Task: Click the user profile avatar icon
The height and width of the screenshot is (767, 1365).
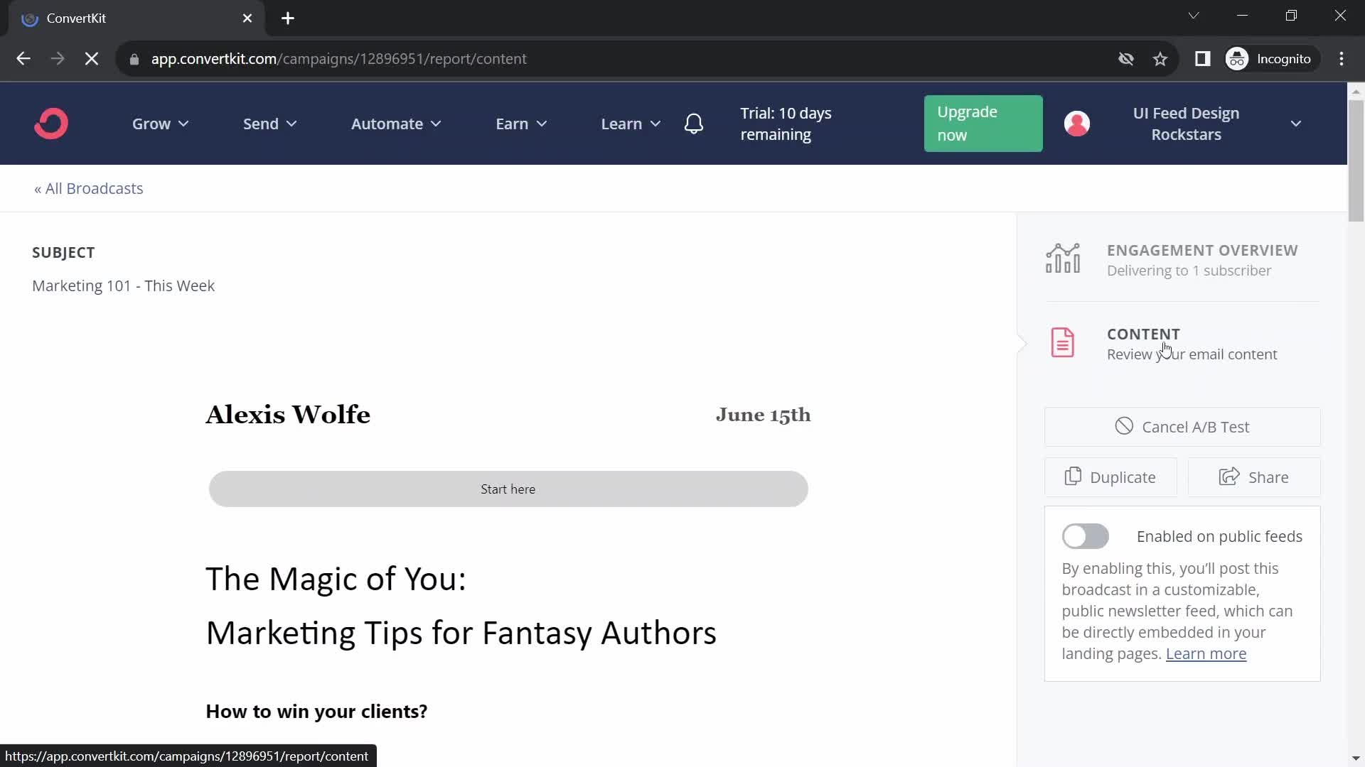Action: (x=1076, y=123)
